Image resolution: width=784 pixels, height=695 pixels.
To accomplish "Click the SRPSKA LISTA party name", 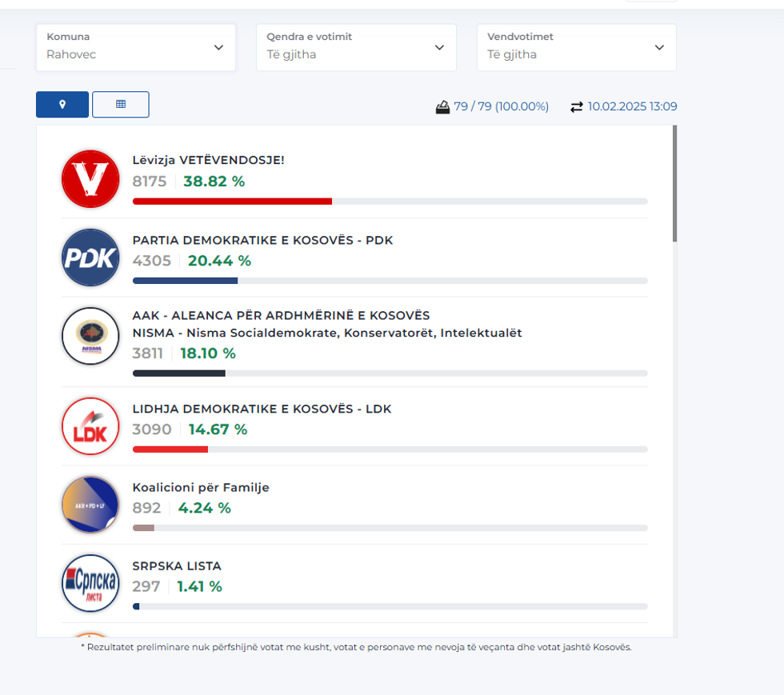I will 177,566.
